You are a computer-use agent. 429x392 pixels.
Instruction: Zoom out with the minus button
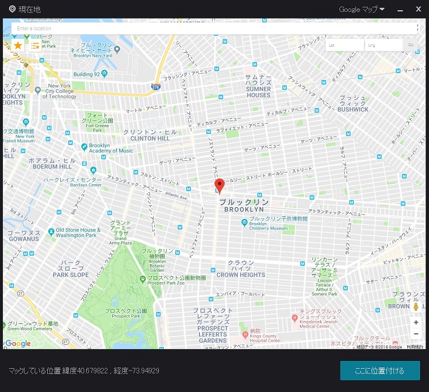click(416, 335)
